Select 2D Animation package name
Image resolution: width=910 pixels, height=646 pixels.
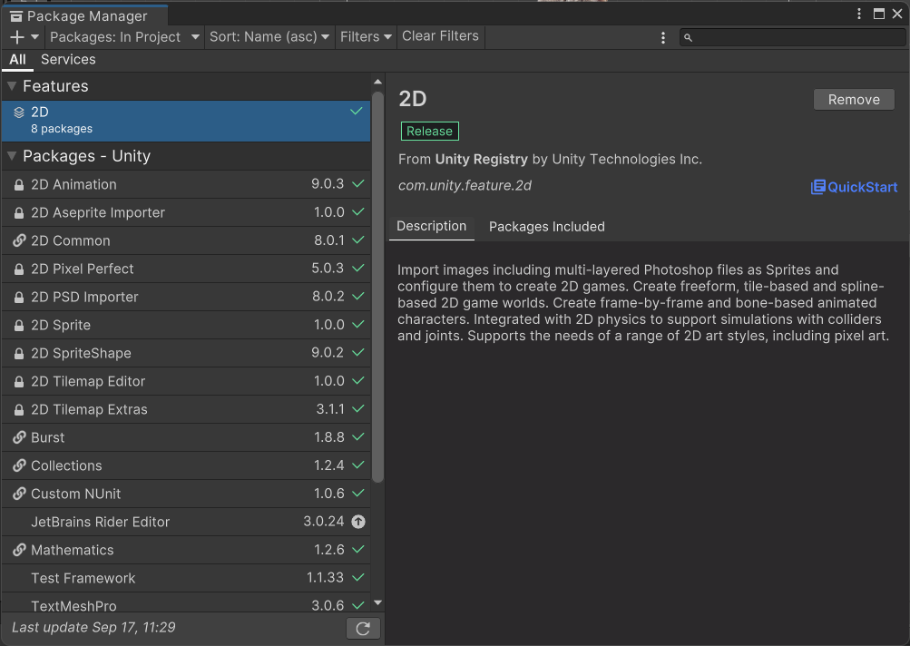(x=73, y=184)
